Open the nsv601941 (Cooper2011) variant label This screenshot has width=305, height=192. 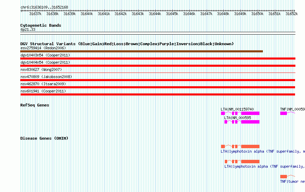tap(43, 91)
